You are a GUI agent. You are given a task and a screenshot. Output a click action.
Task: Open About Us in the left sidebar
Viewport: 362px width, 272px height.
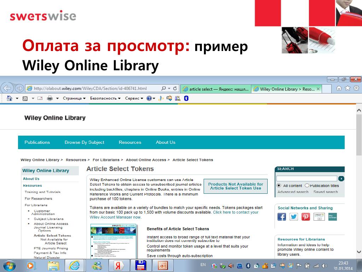point(31,178)
